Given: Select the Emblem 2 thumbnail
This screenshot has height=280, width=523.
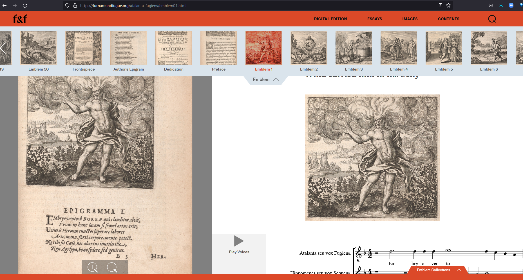Looking at the screenshot, I should click(309, 48).
